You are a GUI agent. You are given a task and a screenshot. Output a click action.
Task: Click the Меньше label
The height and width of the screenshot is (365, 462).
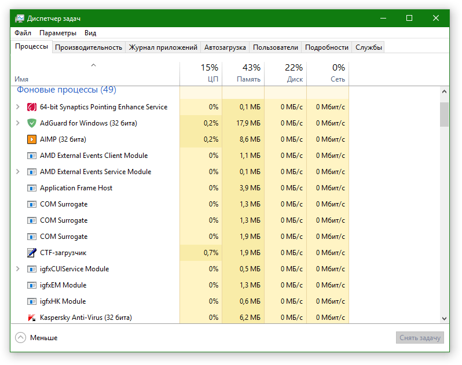click(x=43, y=338)
